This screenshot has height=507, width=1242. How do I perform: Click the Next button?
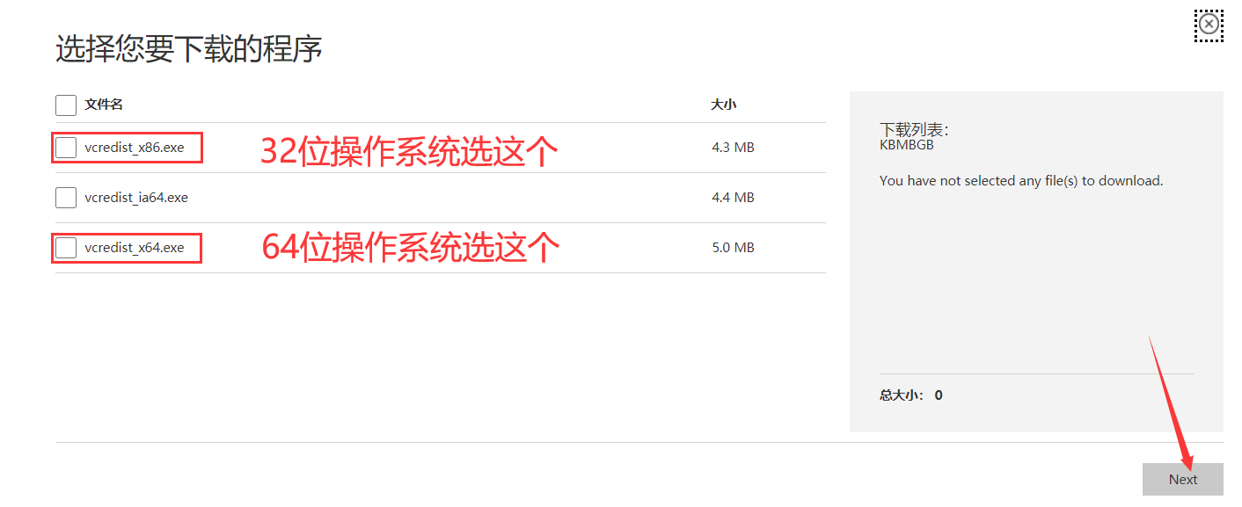tap(1182, 479)
